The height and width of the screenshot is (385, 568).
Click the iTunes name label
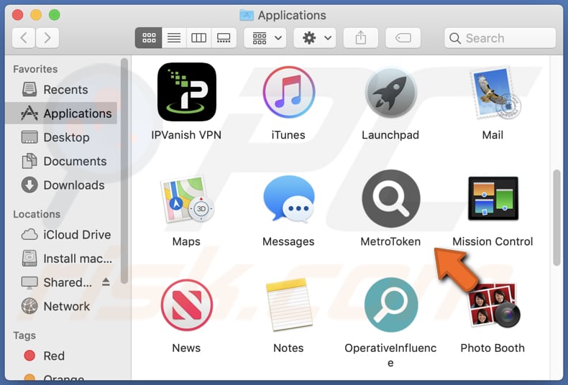288,135
